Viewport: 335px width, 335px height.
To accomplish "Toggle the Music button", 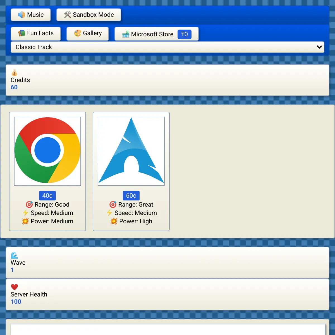I will [x=31, y=15].
